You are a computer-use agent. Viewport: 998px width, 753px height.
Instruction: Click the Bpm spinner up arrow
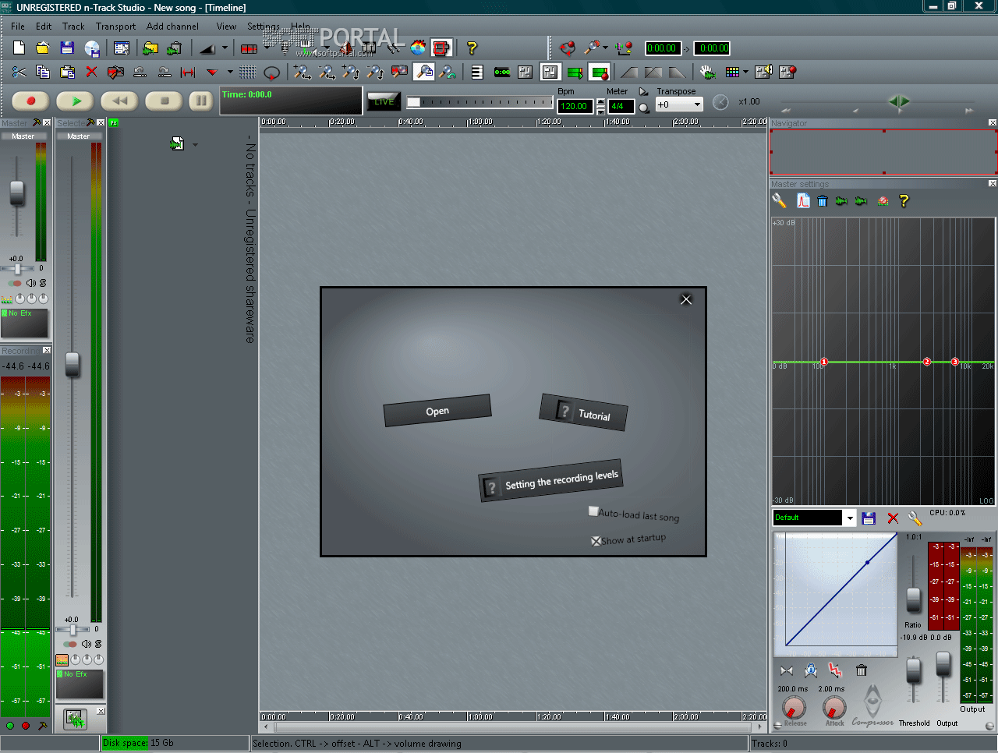600,102
